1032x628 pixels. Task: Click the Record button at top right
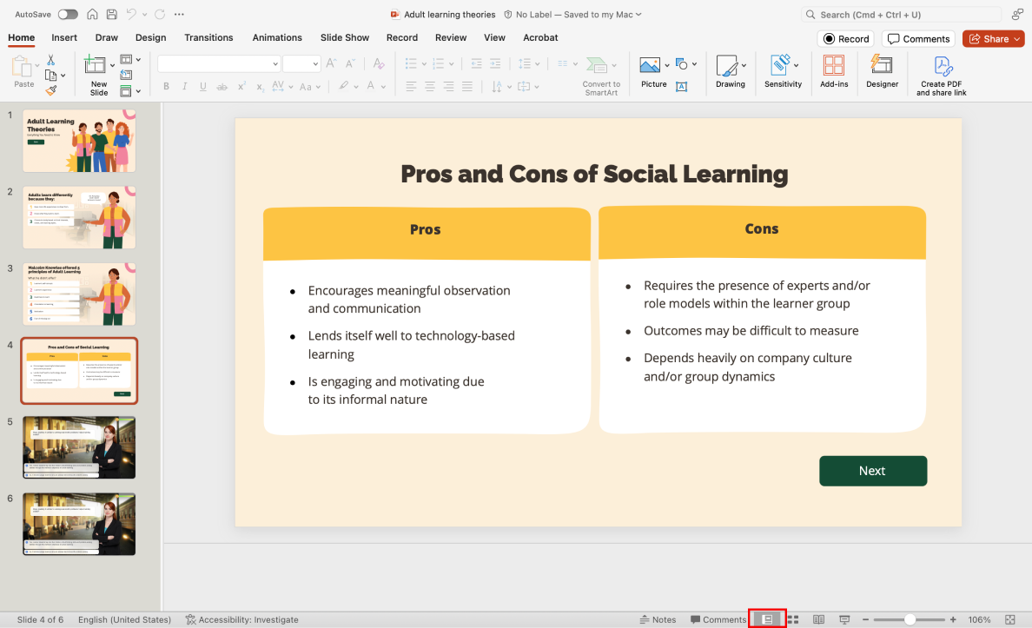[846, 39]
